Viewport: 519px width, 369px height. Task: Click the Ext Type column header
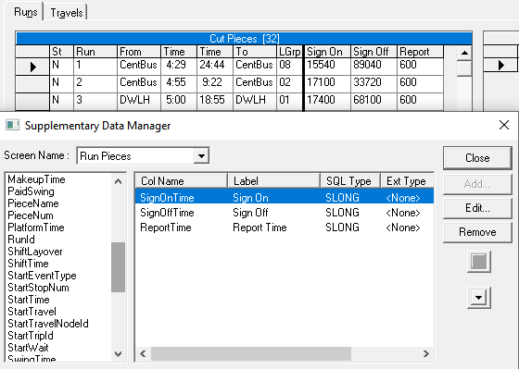pos(407,181)
